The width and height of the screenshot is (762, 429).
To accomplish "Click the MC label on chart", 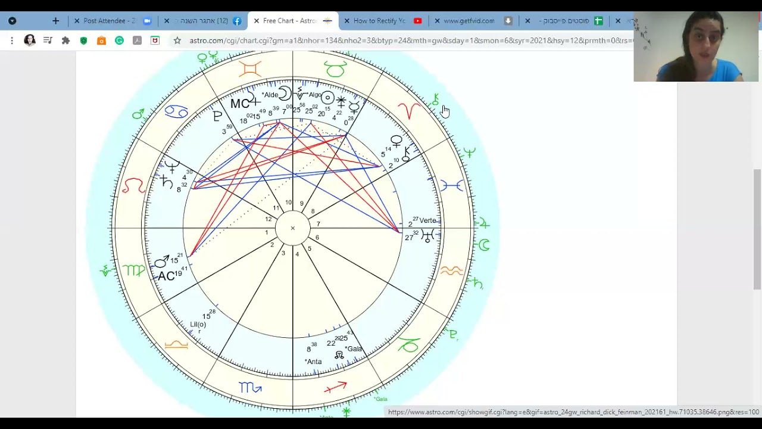I will (240, 104).
